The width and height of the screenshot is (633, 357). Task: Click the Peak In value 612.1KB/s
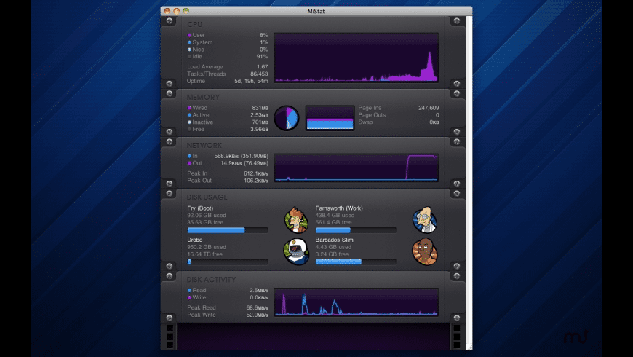(256, 173)
